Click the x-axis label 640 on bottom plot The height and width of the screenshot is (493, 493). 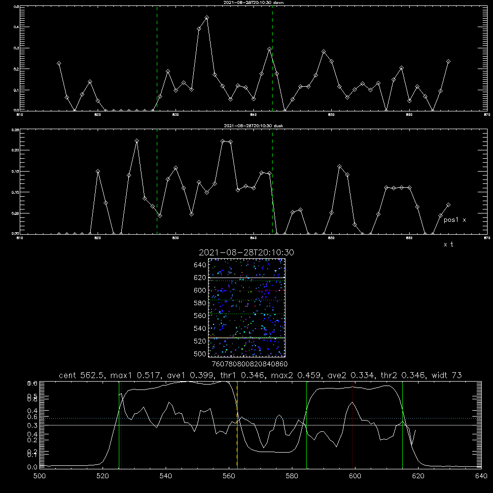click(x=481, y=476)
